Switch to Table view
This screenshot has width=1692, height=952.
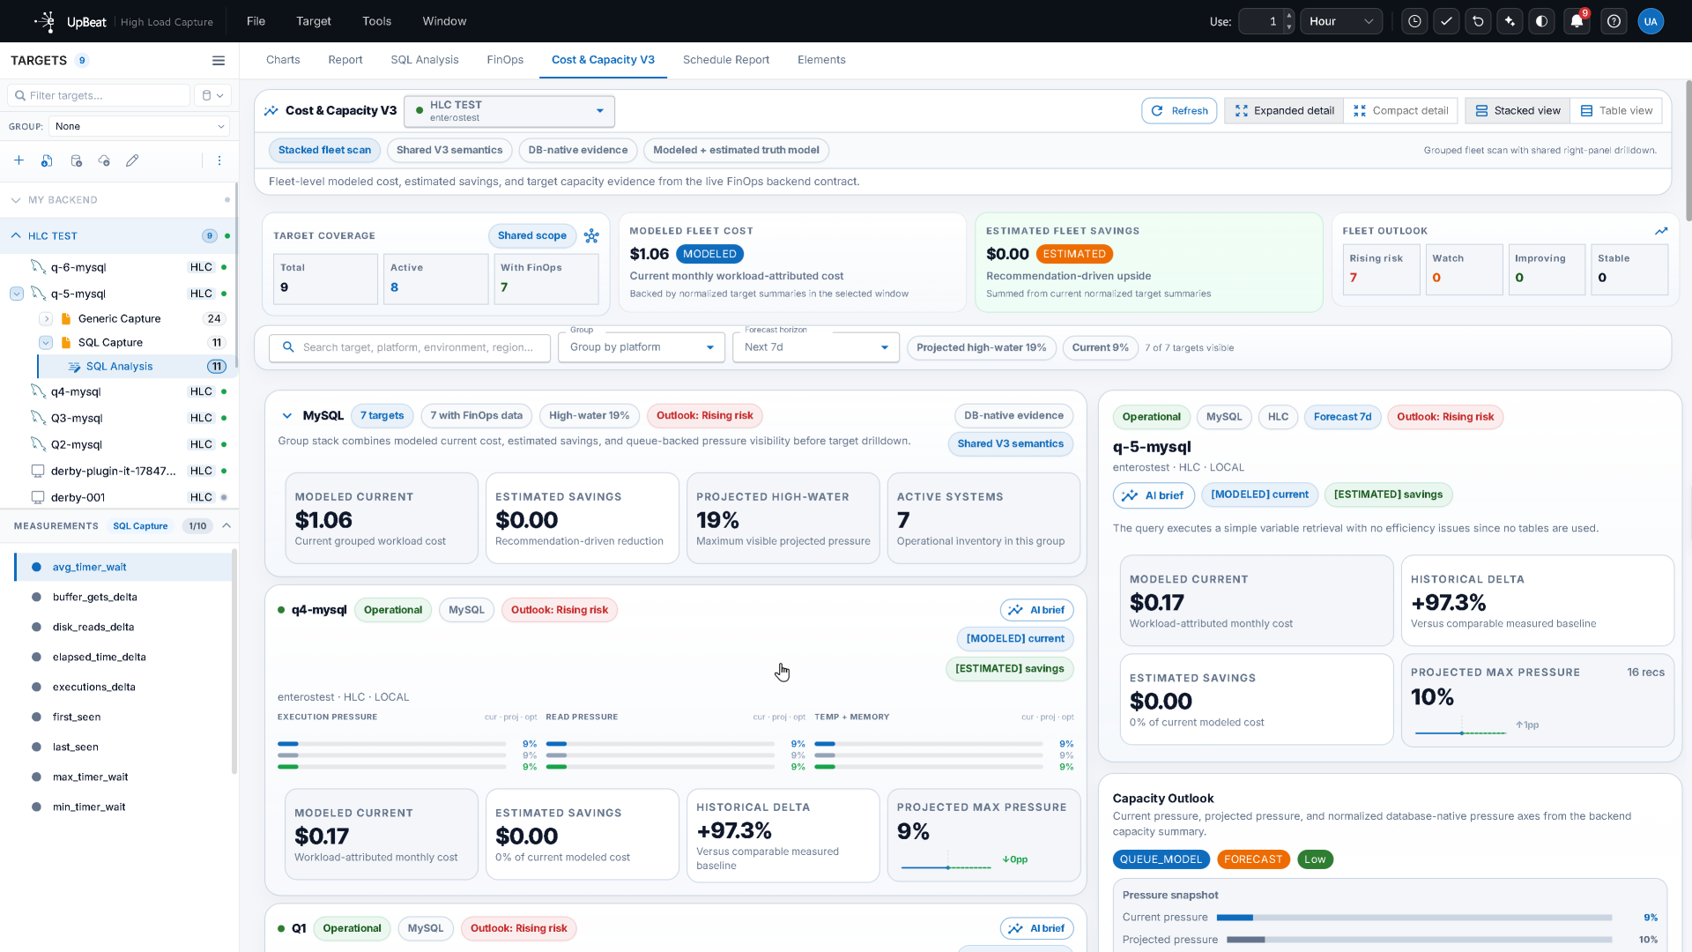tap(1616, 111)
